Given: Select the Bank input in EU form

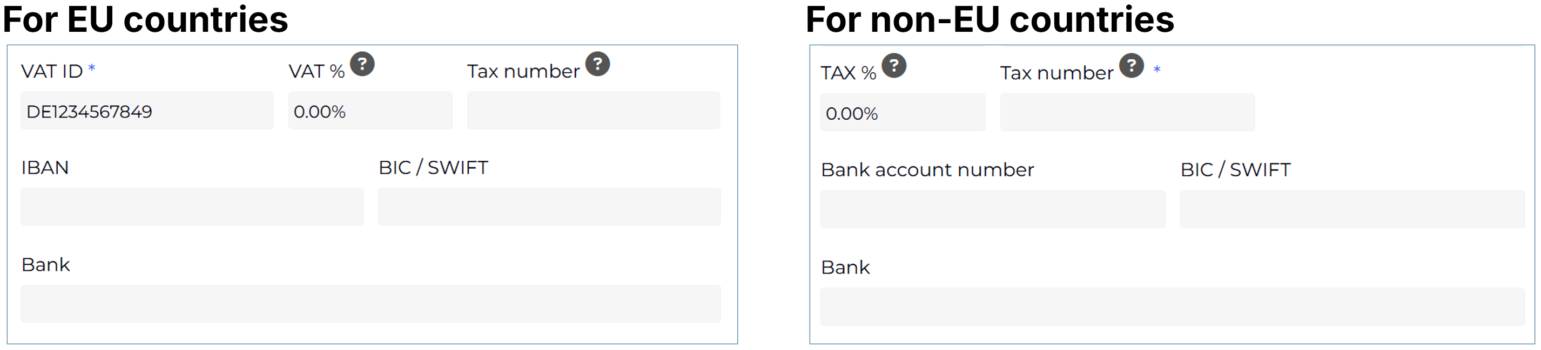Looking at the screenshot, I should (x=371, y=304).
